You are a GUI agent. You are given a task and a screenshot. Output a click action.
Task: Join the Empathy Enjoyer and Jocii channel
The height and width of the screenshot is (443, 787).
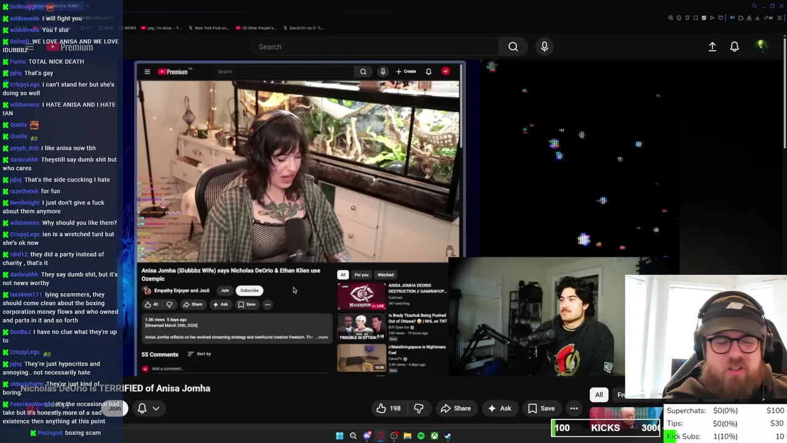(225, 290)
